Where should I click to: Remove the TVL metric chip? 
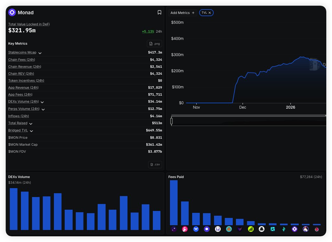coord(210,13)
